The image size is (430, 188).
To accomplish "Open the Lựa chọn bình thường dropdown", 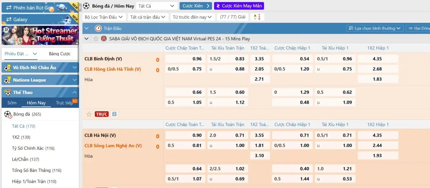I will 374,28.
